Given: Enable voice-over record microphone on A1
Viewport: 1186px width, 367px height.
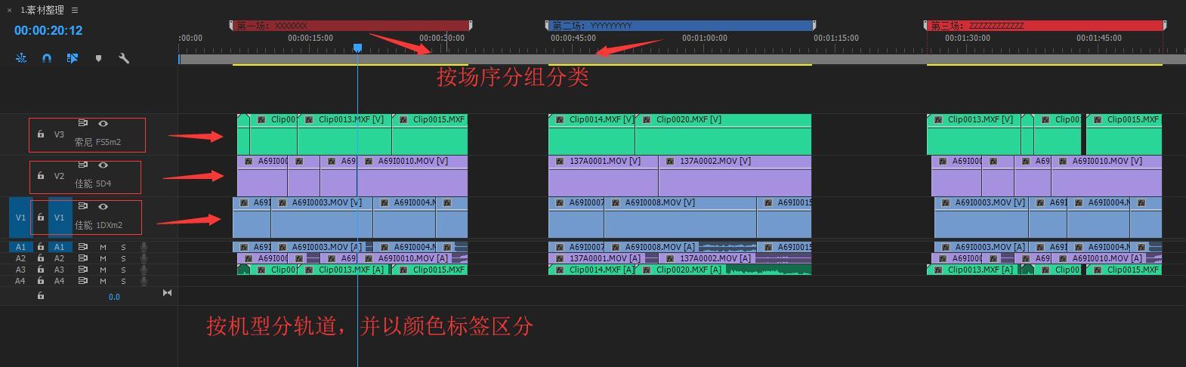Looking at the screenshot, I should (144, 247).
